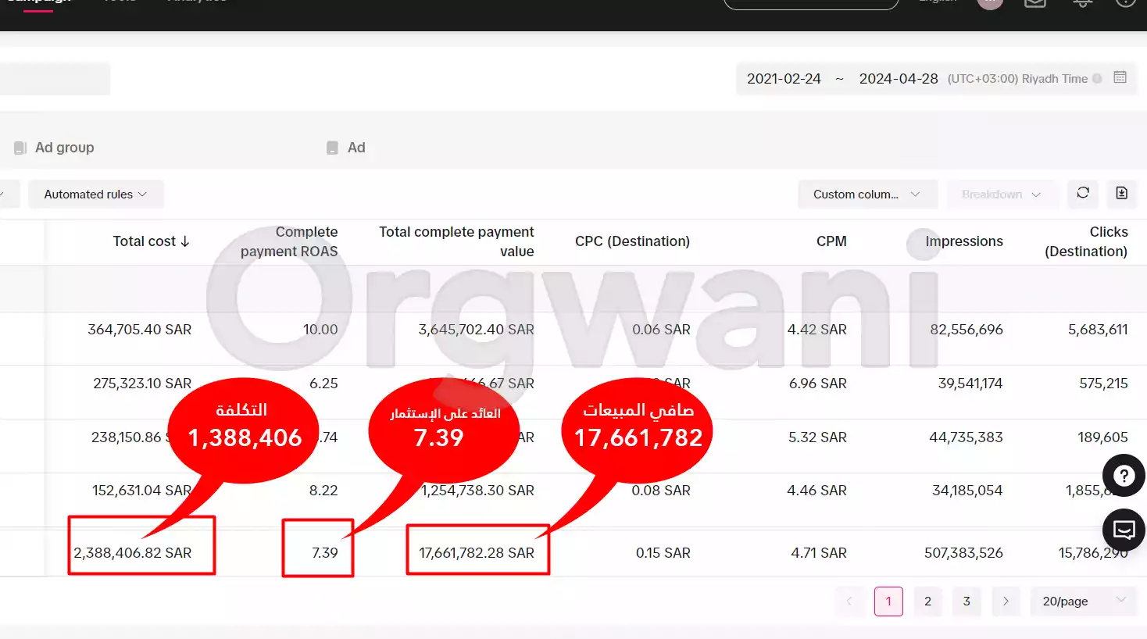This screenshot has height=639, width=1147.
Task: Go to next page arrow
Action: 1006,601
